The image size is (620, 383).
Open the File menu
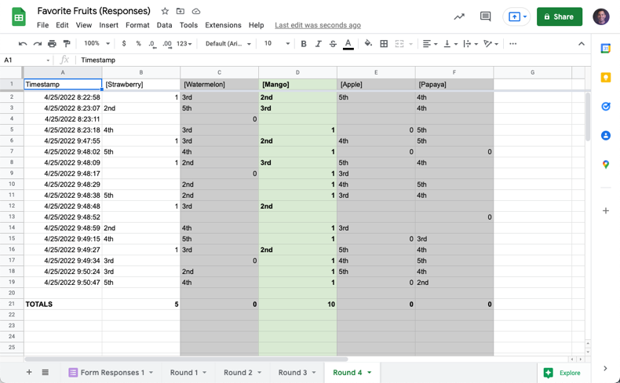42,25
